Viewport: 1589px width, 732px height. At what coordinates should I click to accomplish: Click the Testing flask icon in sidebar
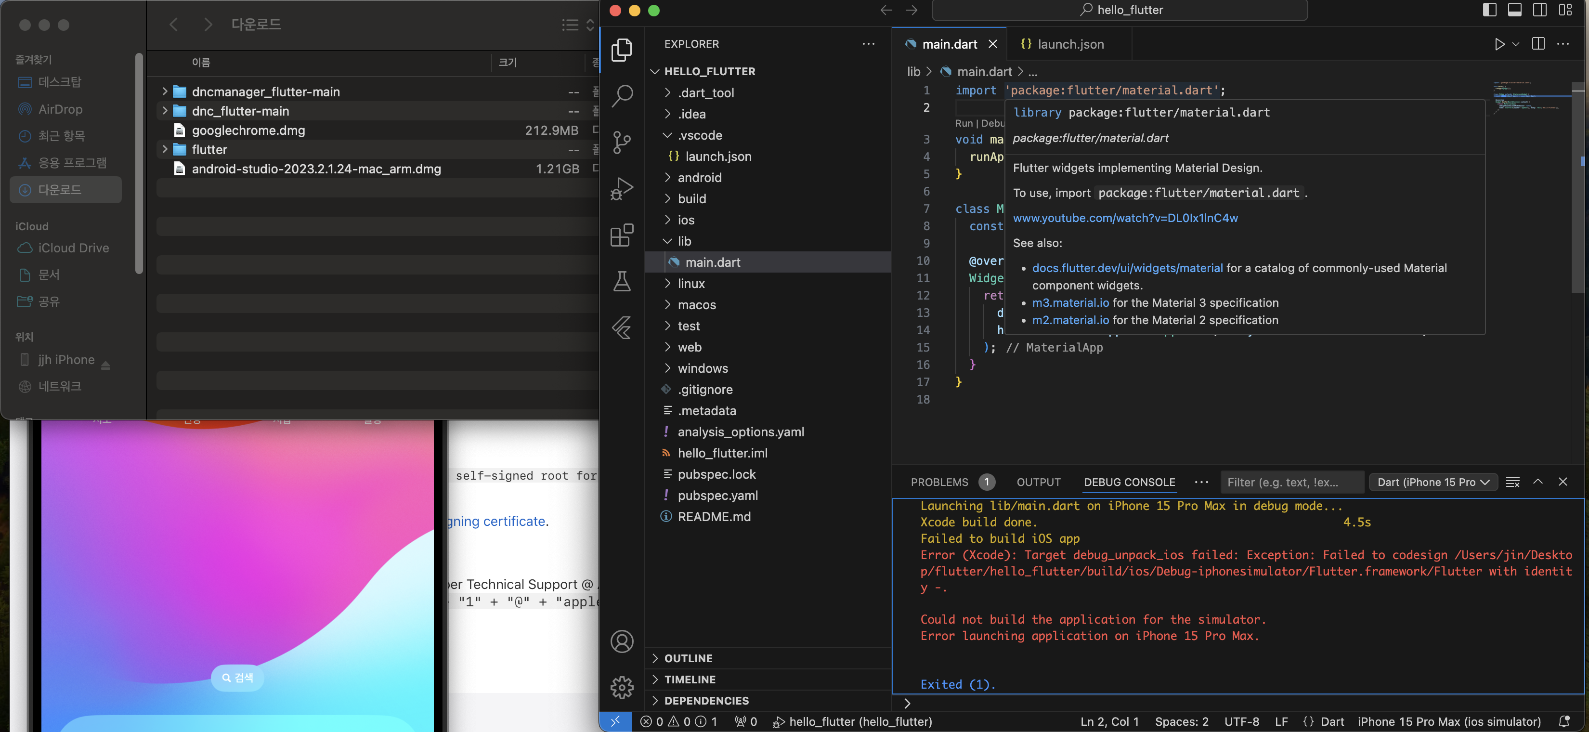tap(622, 281)
